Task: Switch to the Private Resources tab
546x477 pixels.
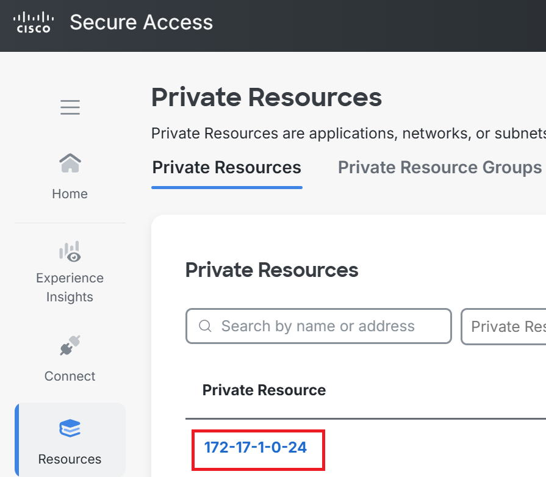Action: [x=227, y=168]
